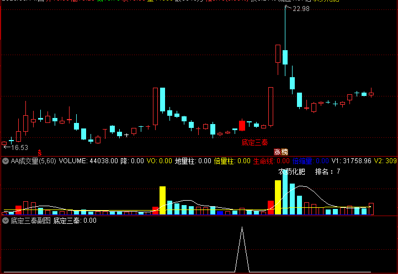398x274 pixels.
Task: Open the 底定三秦副图 indicator dropdown arrow
Action: click(6, 221)
